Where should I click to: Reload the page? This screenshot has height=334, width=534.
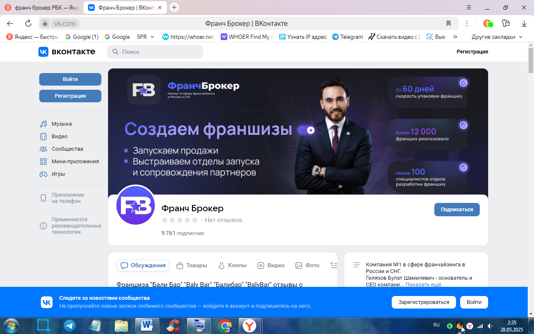[28, 23]
